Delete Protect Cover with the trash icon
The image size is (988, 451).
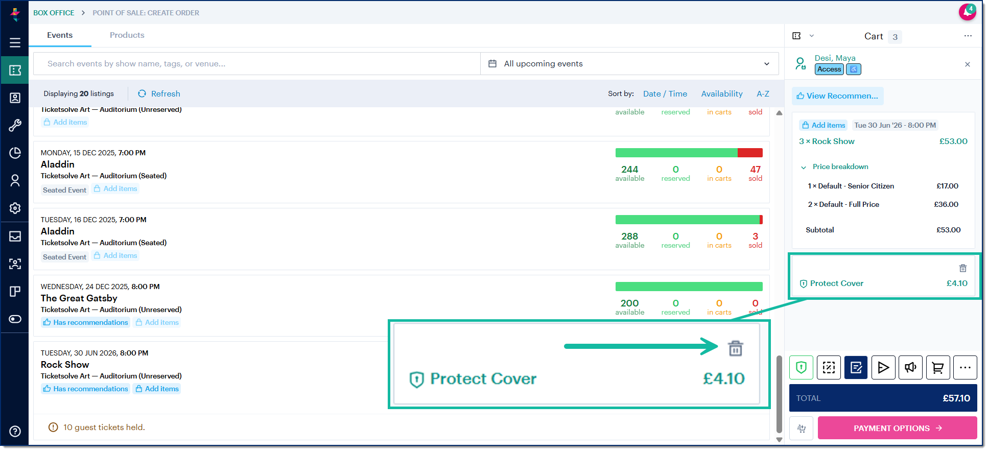point(962,268)
